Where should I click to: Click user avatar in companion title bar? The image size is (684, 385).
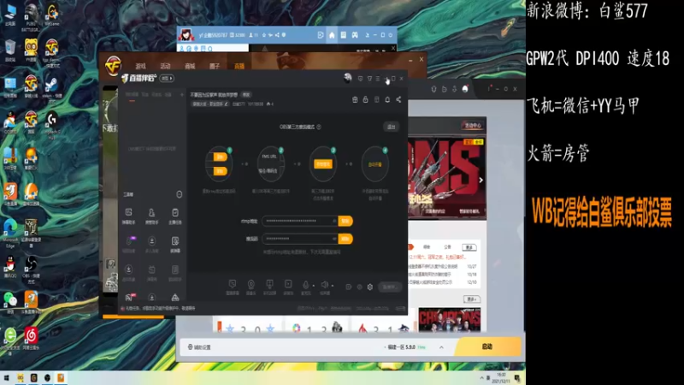click(x=347, y=78)
